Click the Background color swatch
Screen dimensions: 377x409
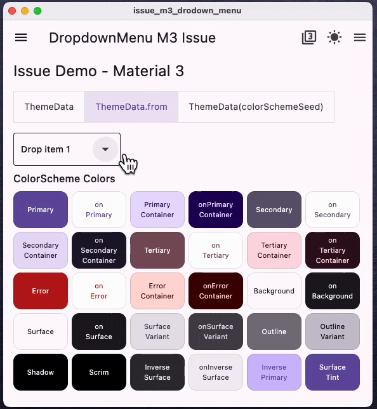(274, 291)
